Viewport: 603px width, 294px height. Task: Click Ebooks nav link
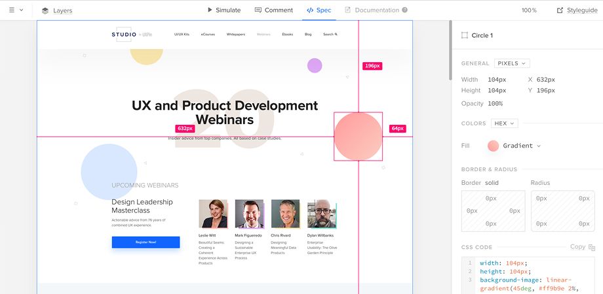click(x=287, y=35)
